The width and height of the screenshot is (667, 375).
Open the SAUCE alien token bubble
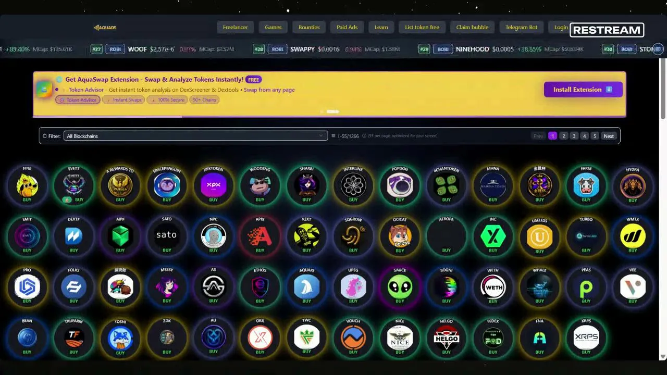400,286
